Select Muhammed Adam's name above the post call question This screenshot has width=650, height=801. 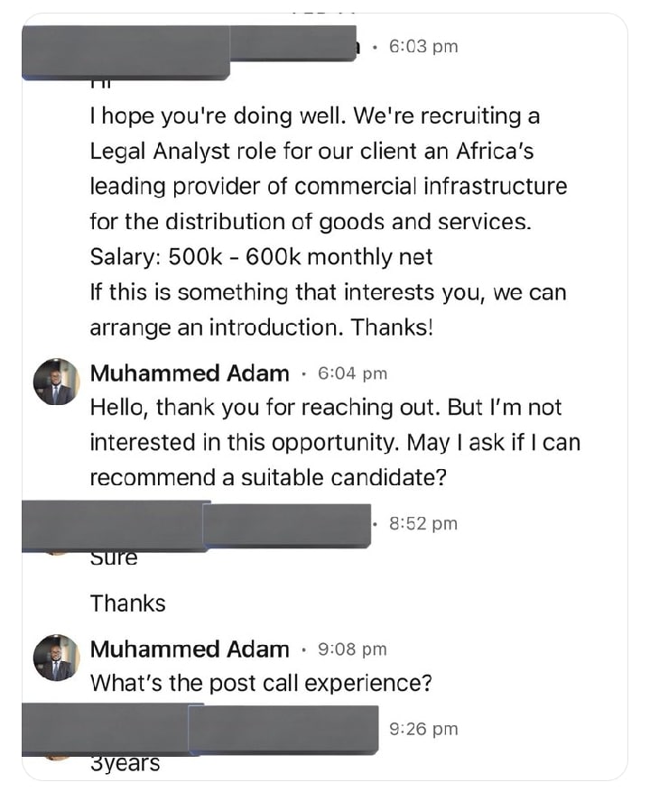[190, 649]
